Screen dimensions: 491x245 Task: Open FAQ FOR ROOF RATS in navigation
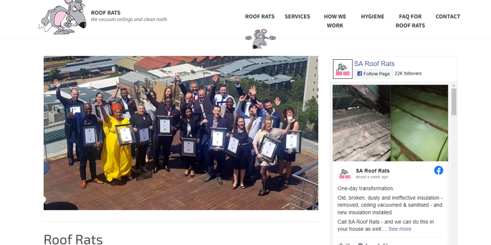pos(410,21)
